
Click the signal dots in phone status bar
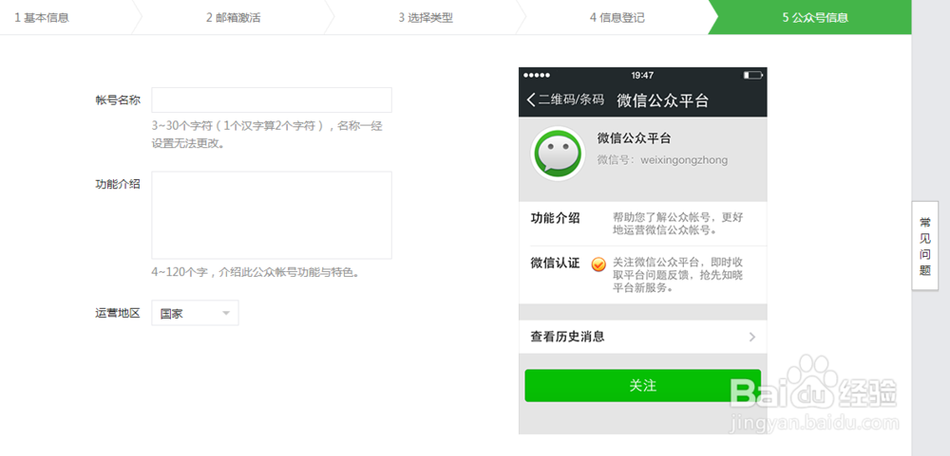536,75
